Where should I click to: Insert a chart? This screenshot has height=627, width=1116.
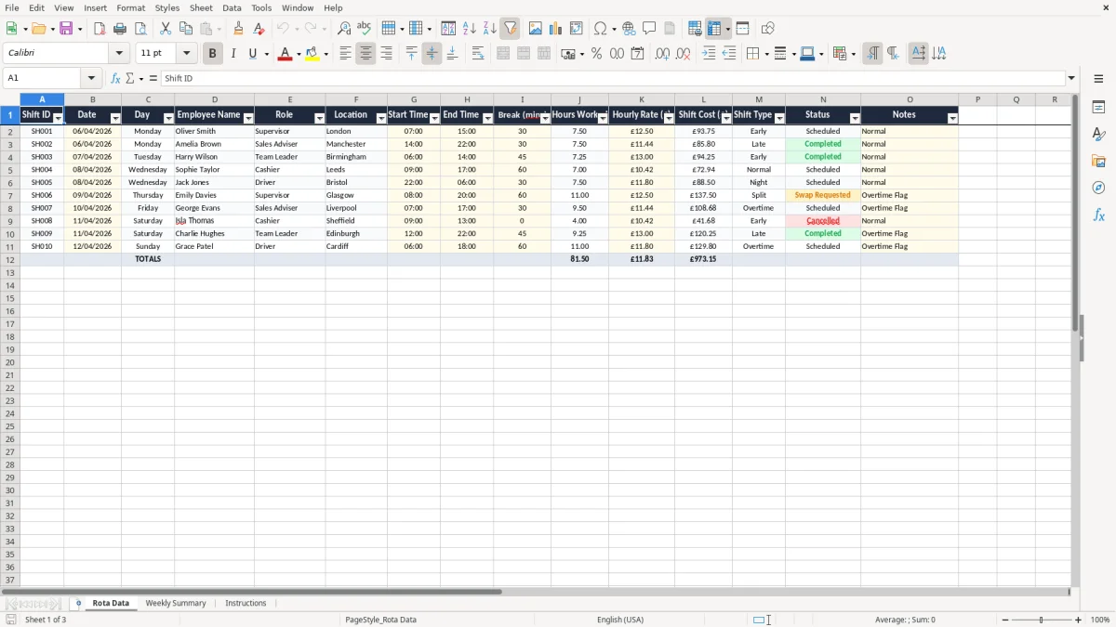point(556,29)
